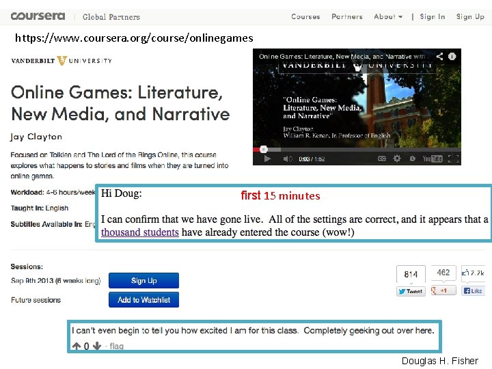Flag the comment

116,346
